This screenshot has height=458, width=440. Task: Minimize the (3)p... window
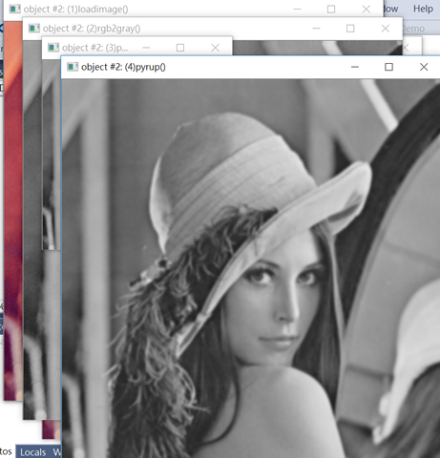146,48
